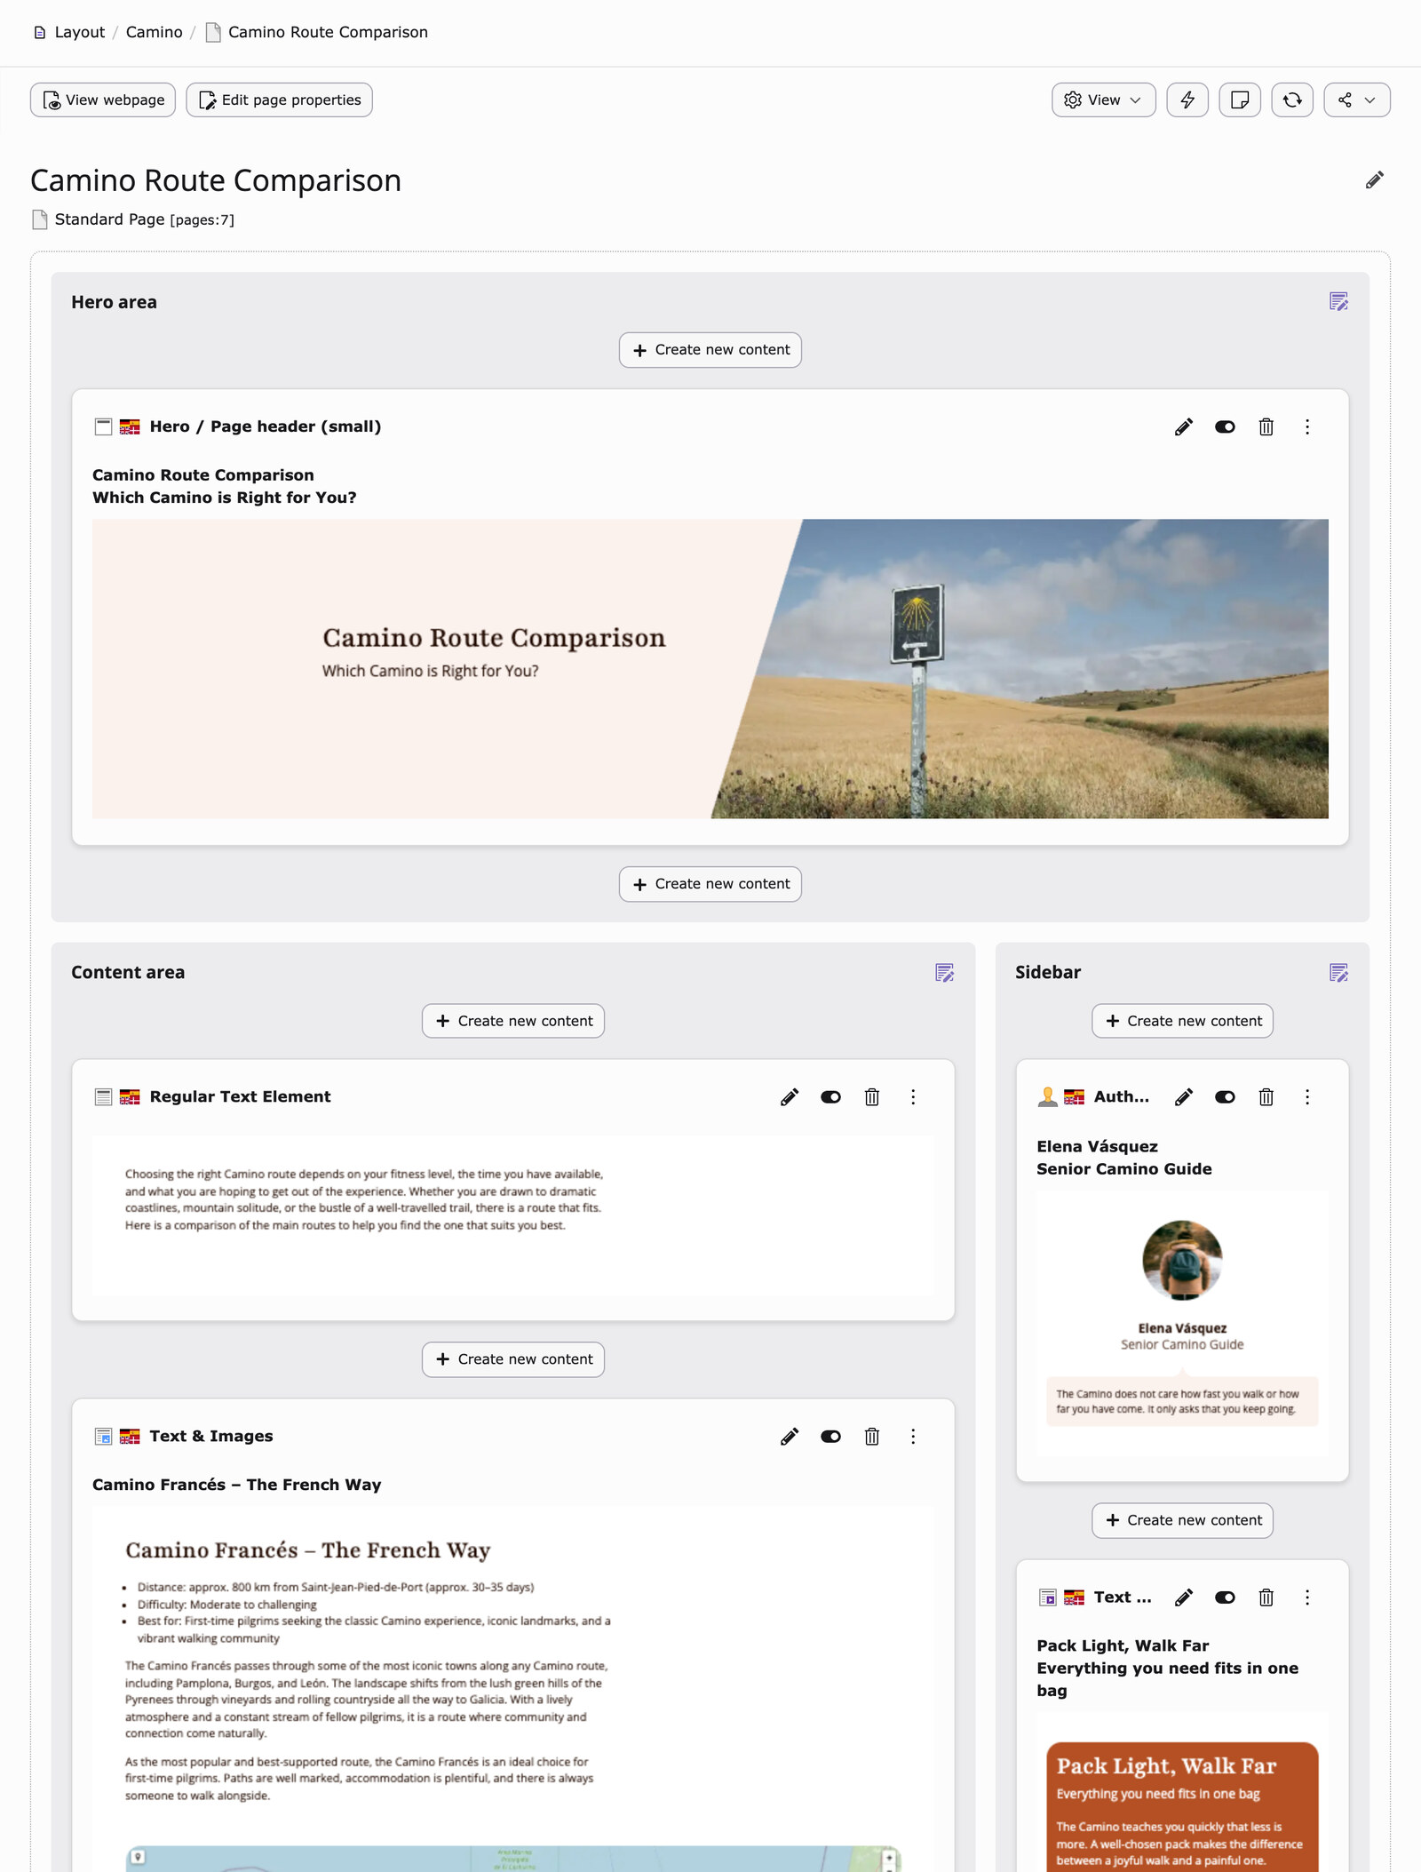
Task: Click the Standard Page icon below title
Action: [39, 219]
